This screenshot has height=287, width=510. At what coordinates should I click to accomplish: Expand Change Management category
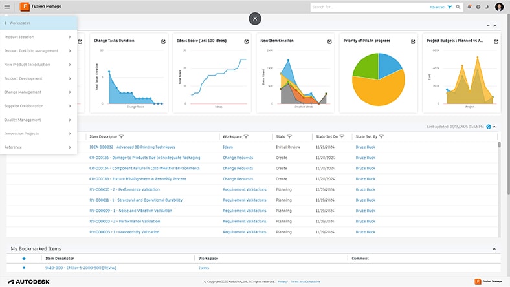[x=38, y=92]
